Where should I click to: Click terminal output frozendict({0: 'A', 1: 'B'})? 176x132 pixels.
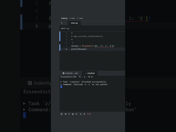77,77
